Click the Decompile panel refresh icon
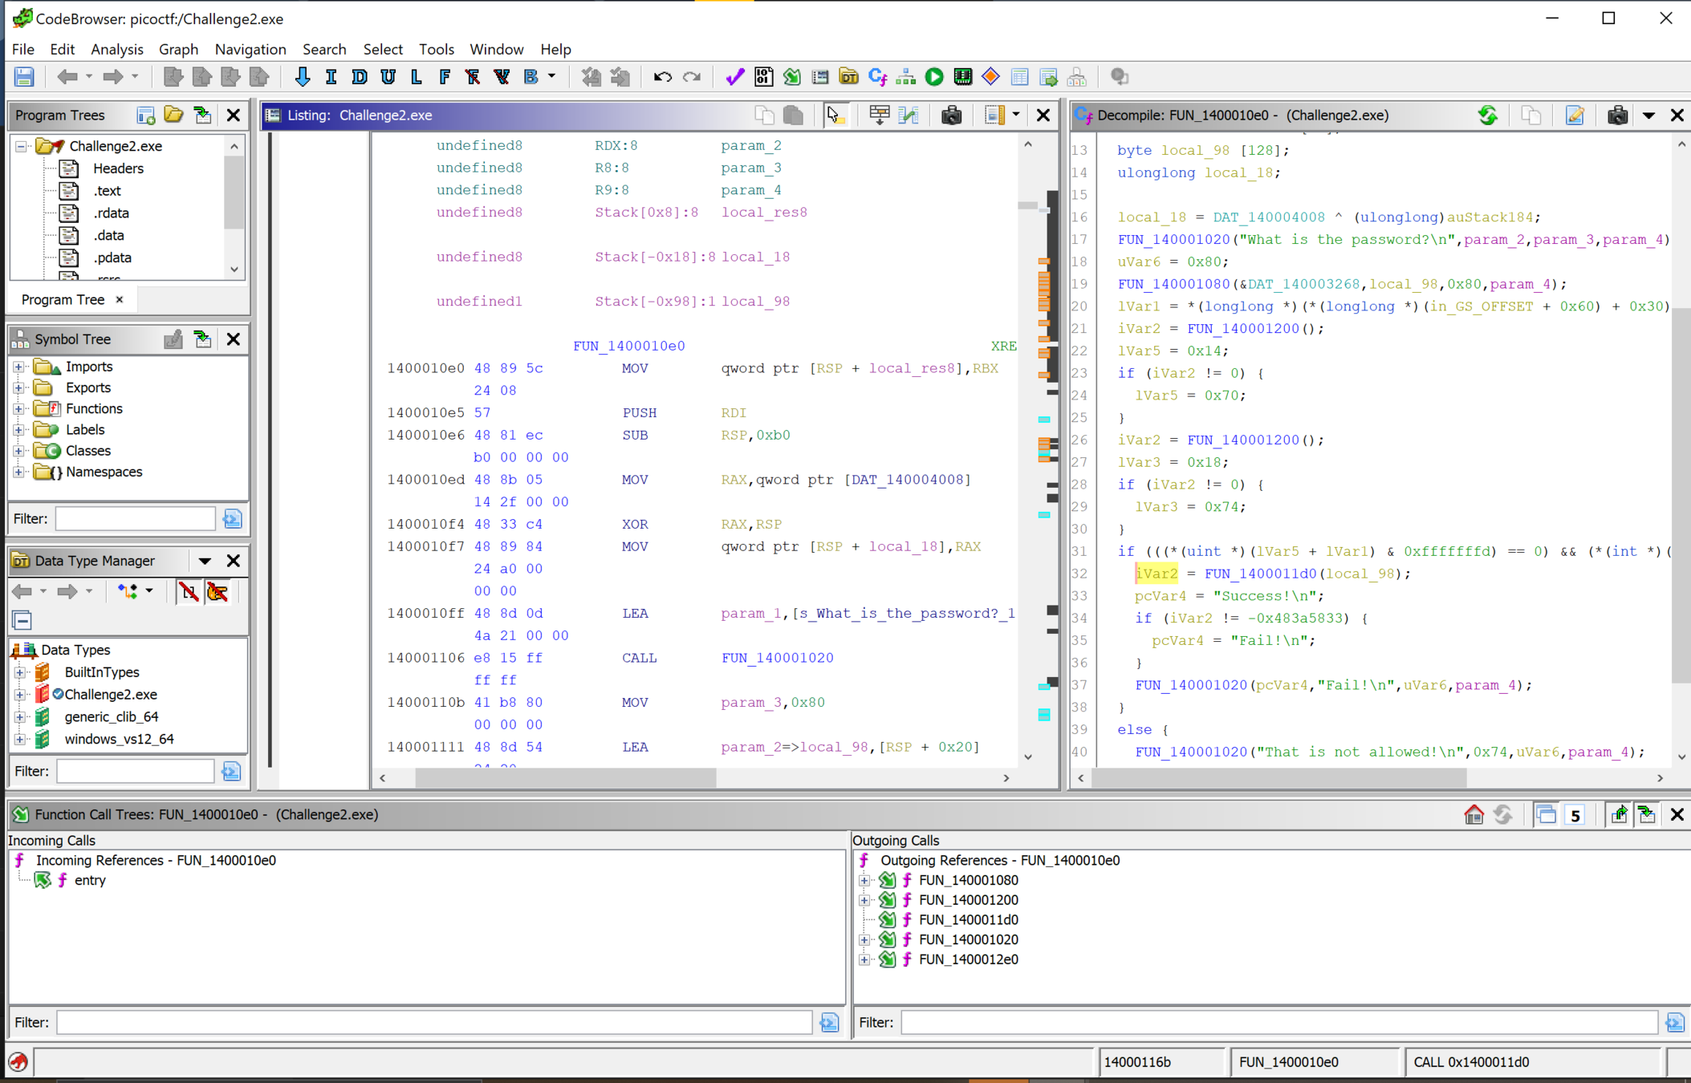1691x1083 pixels. pos(1487,116)
